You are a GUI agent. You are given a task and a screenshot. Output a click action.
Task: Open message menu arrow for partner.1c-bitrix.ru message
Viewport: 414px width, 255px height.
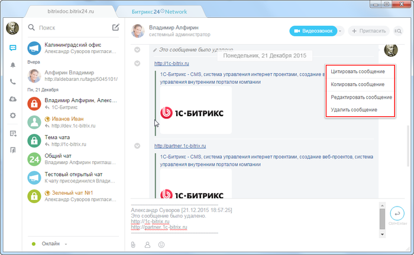[x=137, y=146]
